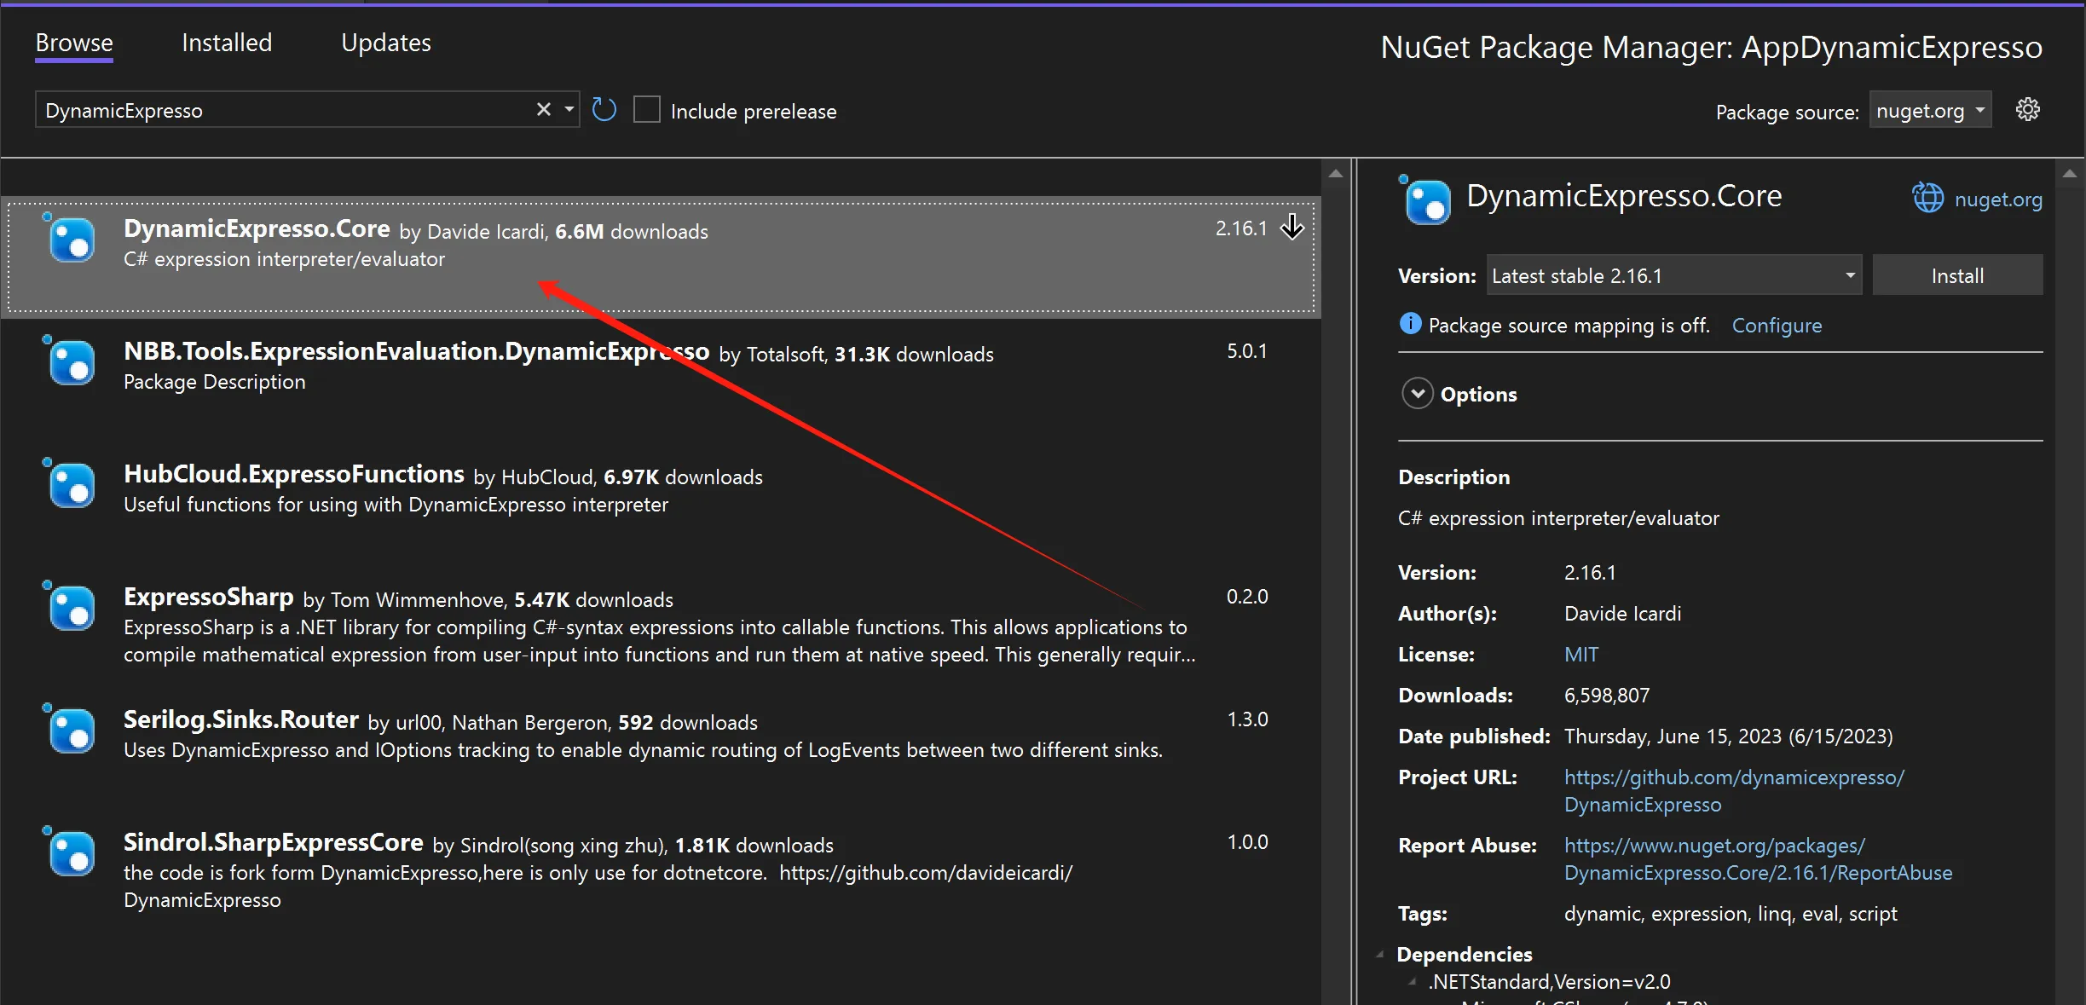Click the download arrow for DynamicExpresso.Core
2086x1005 pixels.
click(x=1292, y=228)
